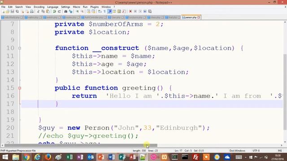287x161 pixels.
Task: Show the Document Map panel icon
Action: pos(119,11)
